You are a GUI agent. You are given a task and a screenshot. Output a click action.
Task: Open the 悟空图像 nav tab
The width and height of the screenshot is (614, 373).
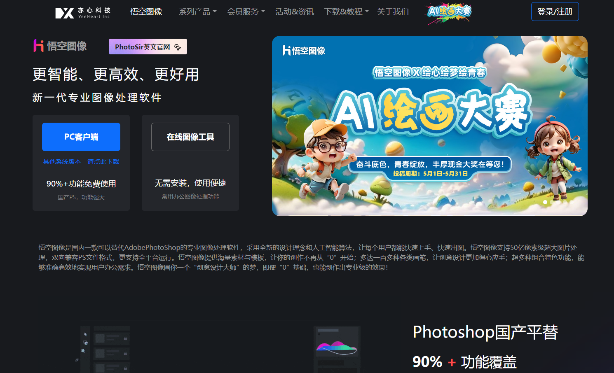tap(146, 12)
